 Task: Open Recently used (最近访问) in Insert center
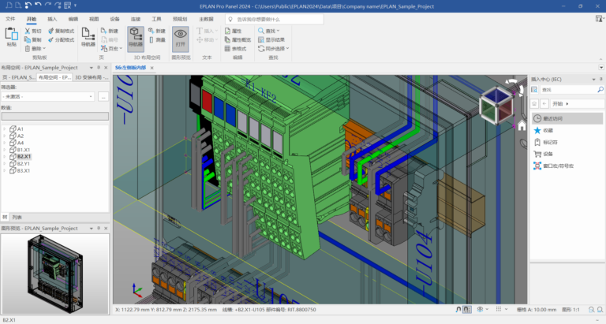click(x=567, y=118)
